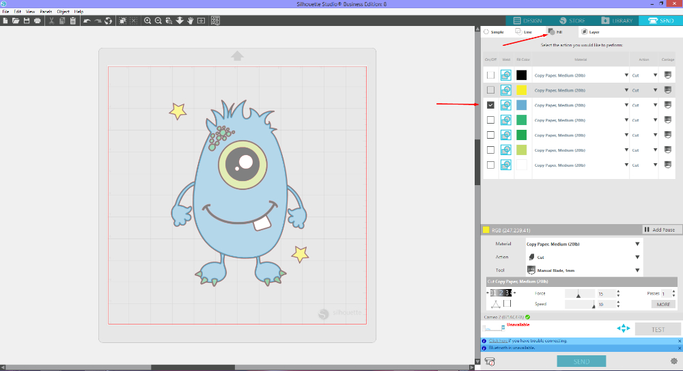The image size is (683, 371).
Task: Expand Material dropdown in black row
Action: [x=626, y=75]
